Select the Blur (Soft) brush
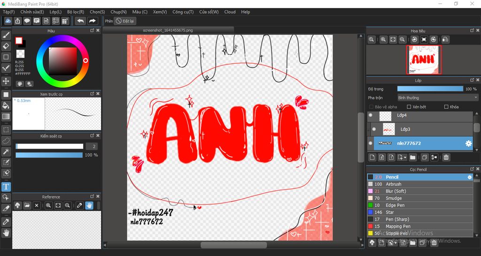Screen dimensions: 481x256 tap(420, 191)
